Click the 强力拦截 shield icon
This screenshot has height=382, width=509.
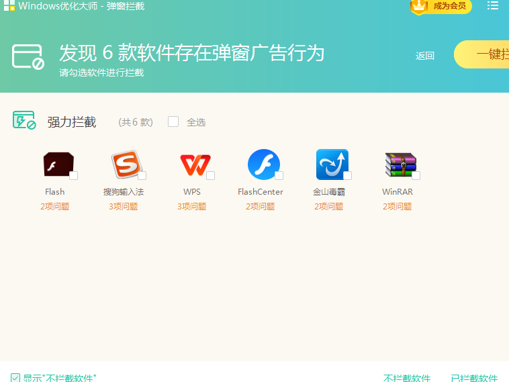(x=24, y=121)
